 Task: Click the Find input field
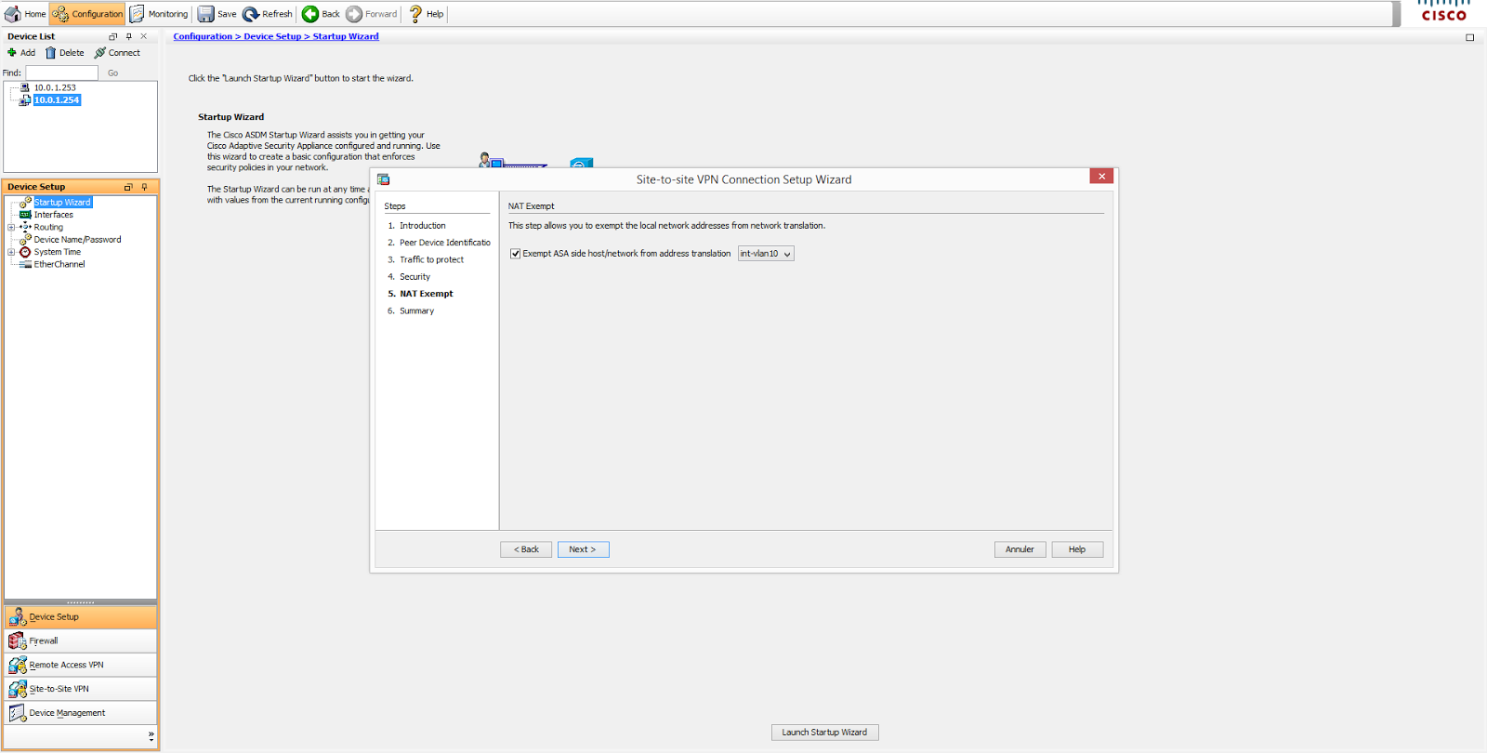tap(61, 73)
